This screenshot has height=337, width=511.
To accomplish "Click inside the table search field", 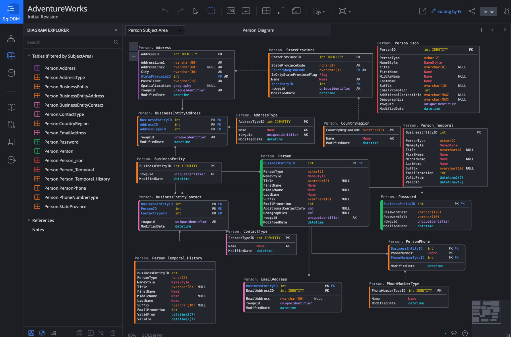I will point(69,42).
